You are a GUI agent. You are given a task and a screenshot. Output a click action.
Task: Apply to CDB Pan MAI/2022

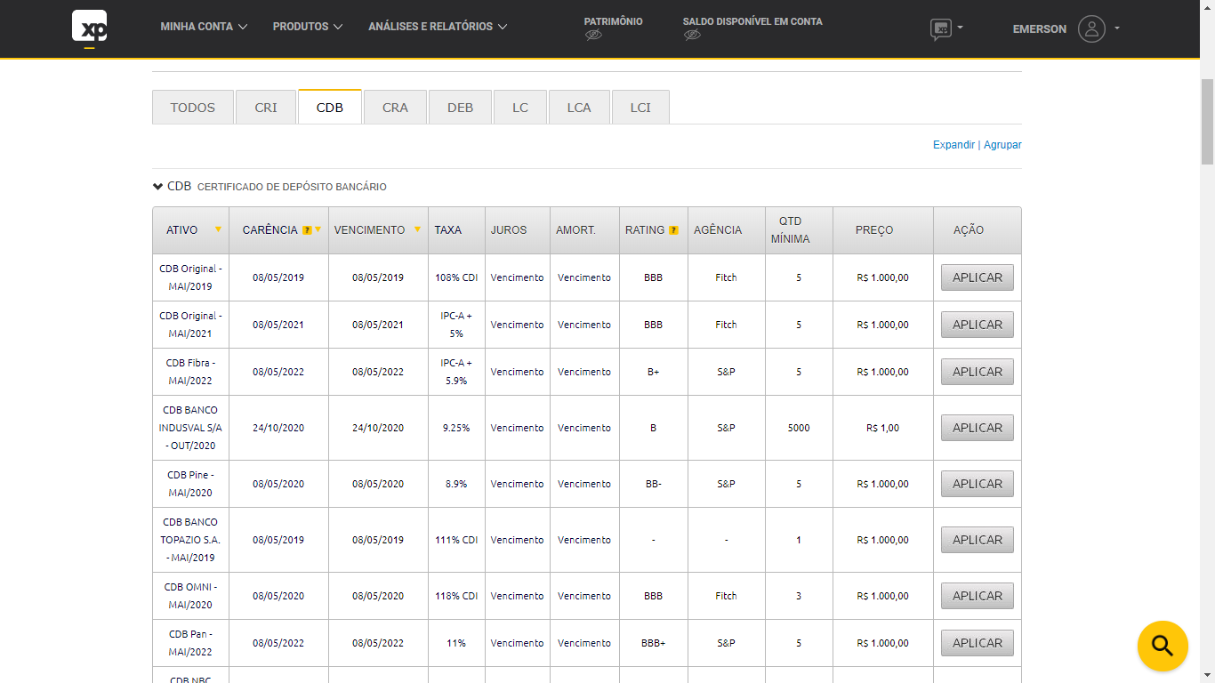click(978, 643)
